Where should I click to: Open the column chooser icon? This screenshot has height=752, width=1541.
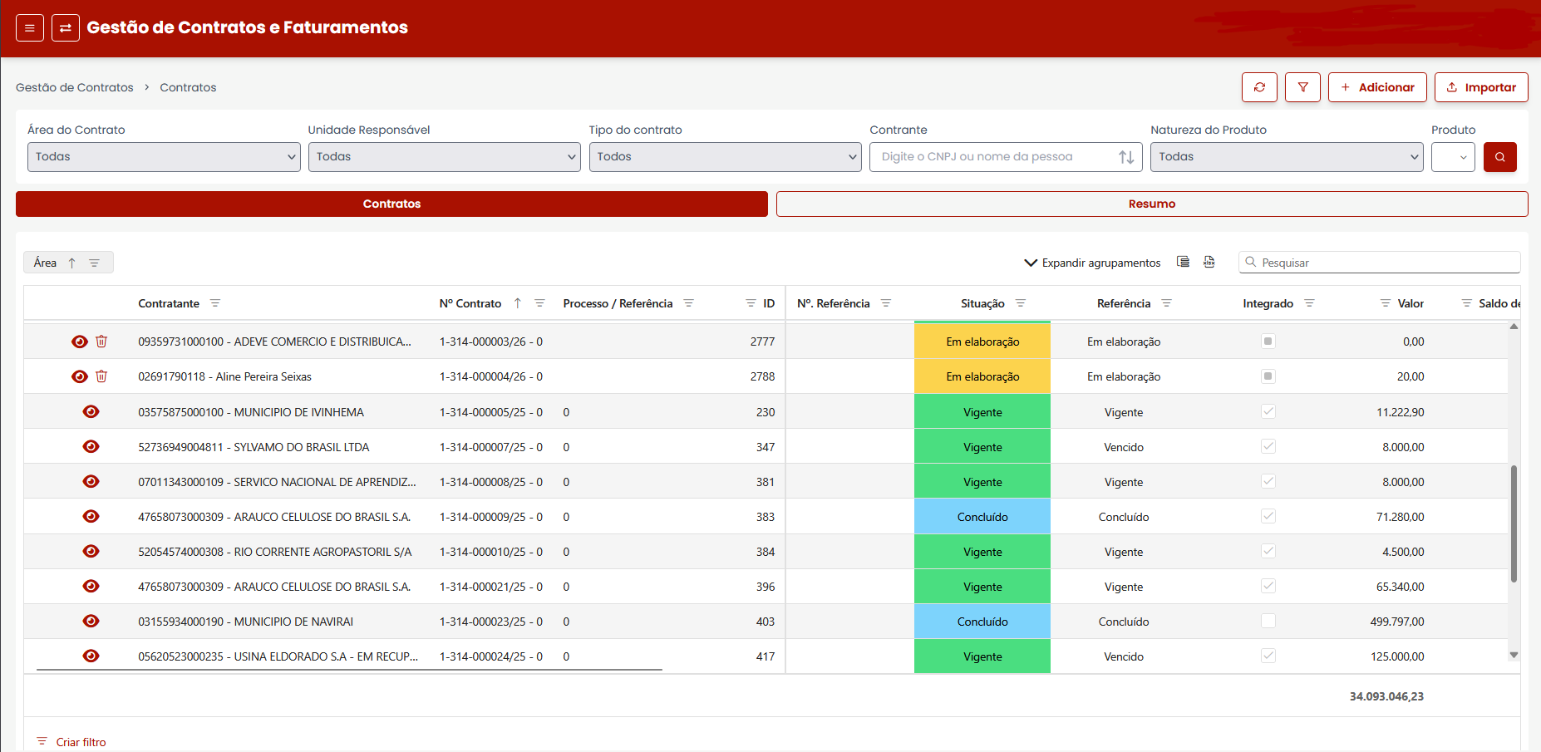point(1183,262)
